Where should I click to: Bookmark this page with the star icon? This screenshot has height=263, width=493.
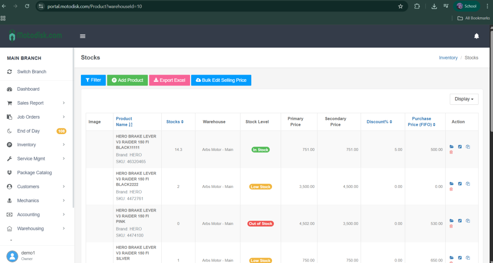400,6
